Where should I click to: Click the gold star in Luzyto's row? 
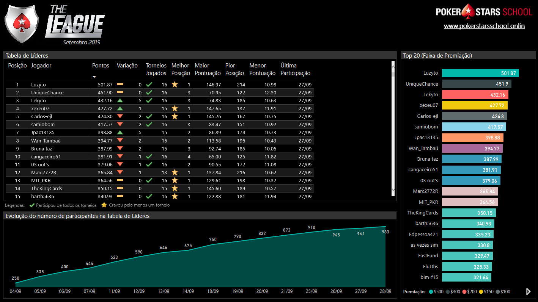pyautogui.click(x=175, y=84)
